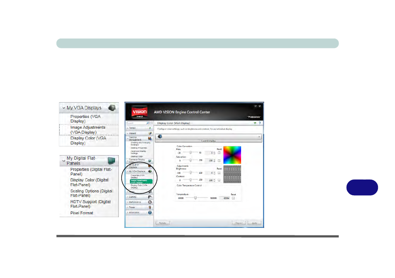Tick the Reset box for Contrast
Viewport: 395px width, 278px height.
(219, 180)
